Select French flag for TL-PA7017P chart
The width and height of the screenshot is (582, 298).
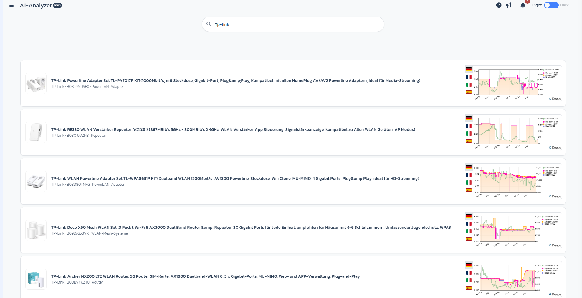pyautogui.click(x=469, y=77)
